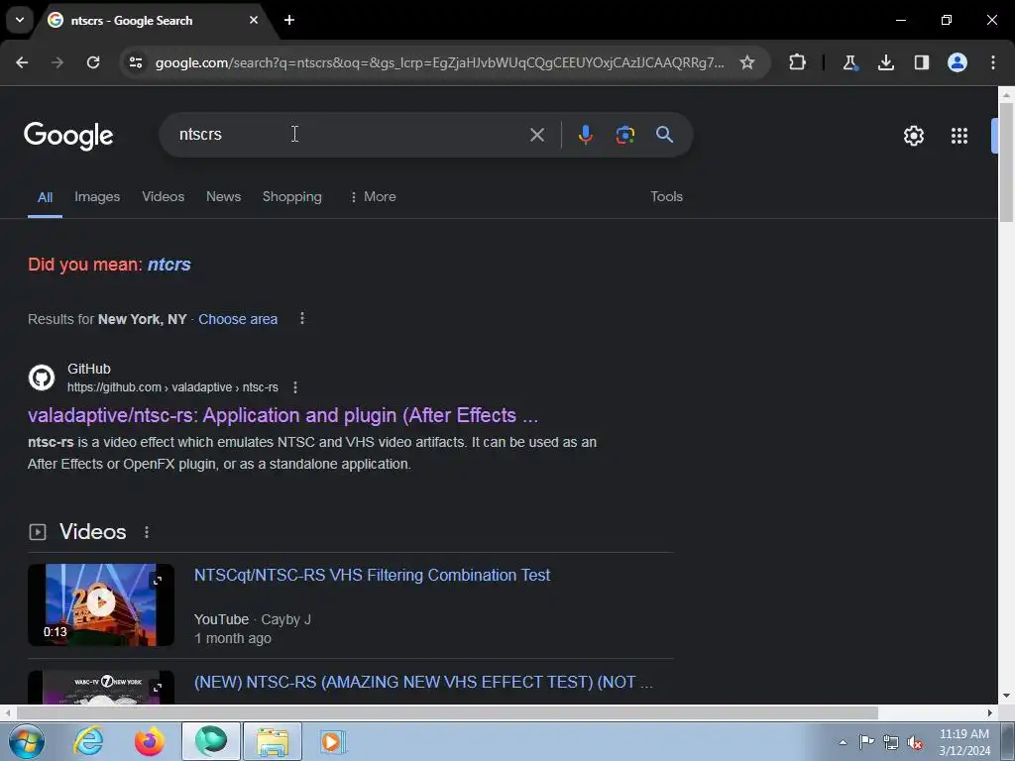The width and height of the screenshot is (1015, 761).
Task: Reload the Google Search page
Action: click(x=93, y=62)
